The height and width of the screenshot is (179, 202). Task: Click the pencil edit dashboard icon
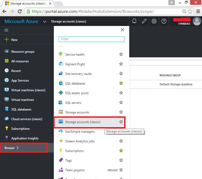[x=144, y=21]
